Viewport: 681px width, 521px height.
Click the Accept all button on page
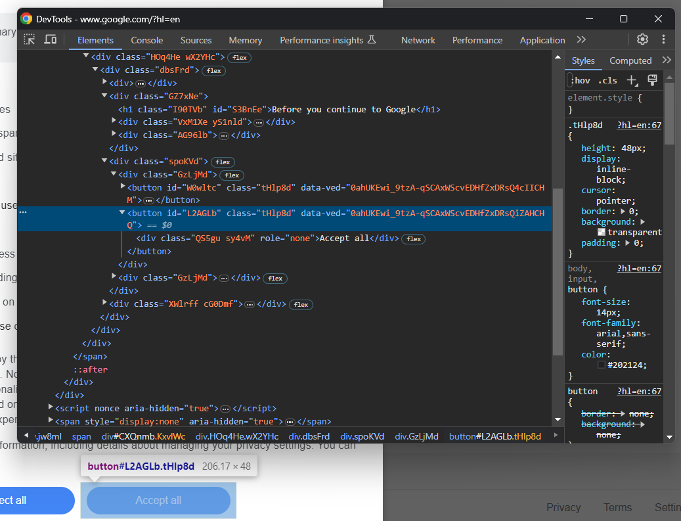pos(158,501)
